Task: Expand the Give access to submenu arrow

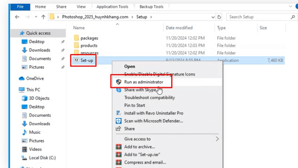Action: (x=217, y=139)
